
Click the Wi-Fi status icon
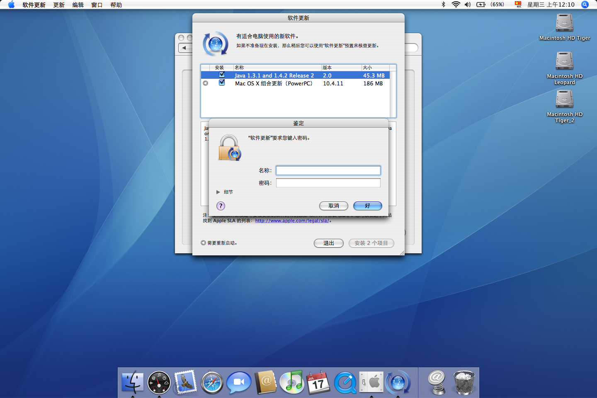point(456,5)
